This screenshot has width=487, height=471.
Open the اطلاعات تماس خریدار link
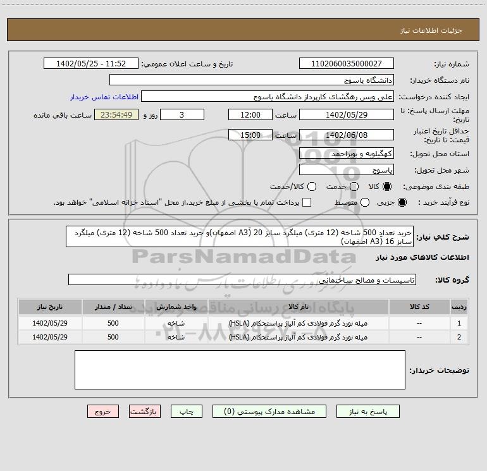coord(104,97)
